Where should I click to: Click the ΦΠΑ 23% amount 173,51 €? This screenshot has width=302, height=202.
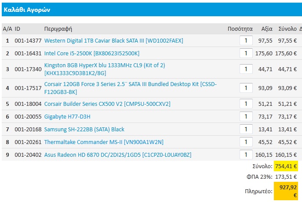[x=286, y=177]
